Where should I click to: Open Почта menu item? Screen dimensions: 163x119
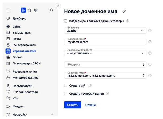[17, 39]
